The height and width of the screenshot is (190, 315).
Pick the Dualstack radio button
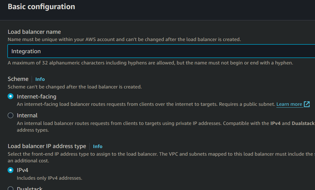tap(11, 188)
